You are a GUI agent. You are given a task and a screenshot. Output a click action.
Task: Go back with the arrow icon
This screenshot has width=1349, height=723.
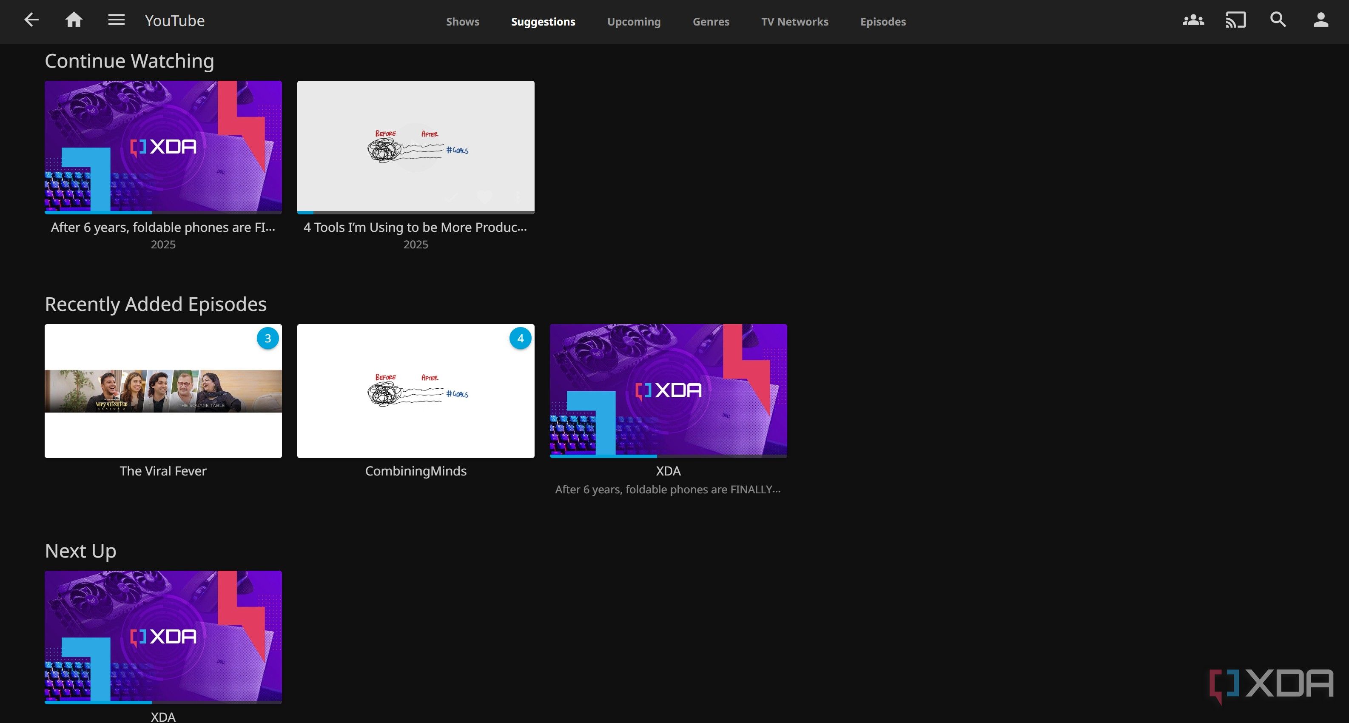31,20
